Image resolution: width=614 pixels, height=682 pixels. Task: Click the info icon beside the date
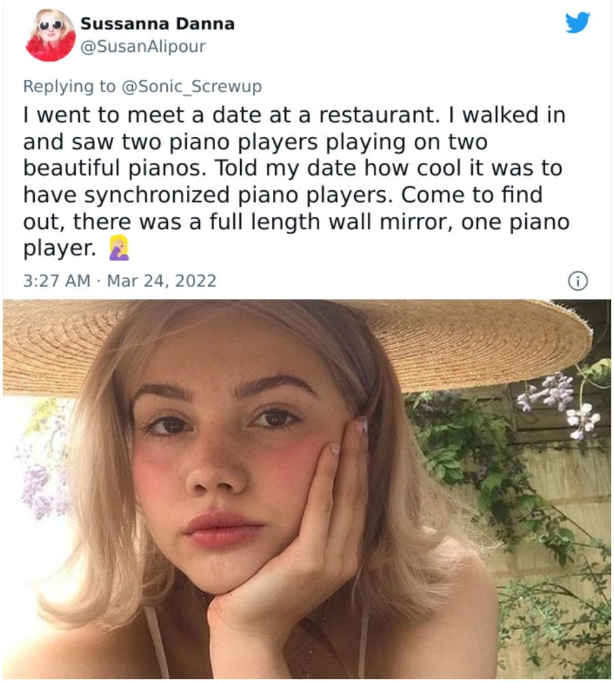pyautogui.click(x=578, y=280)
